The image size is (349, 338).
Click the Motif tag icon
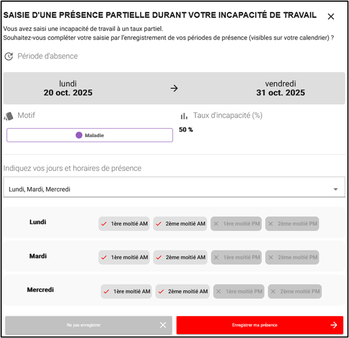click(8, 116)
